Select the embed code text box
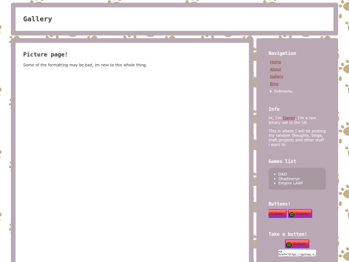349x262 pixels. click(297, 253)
